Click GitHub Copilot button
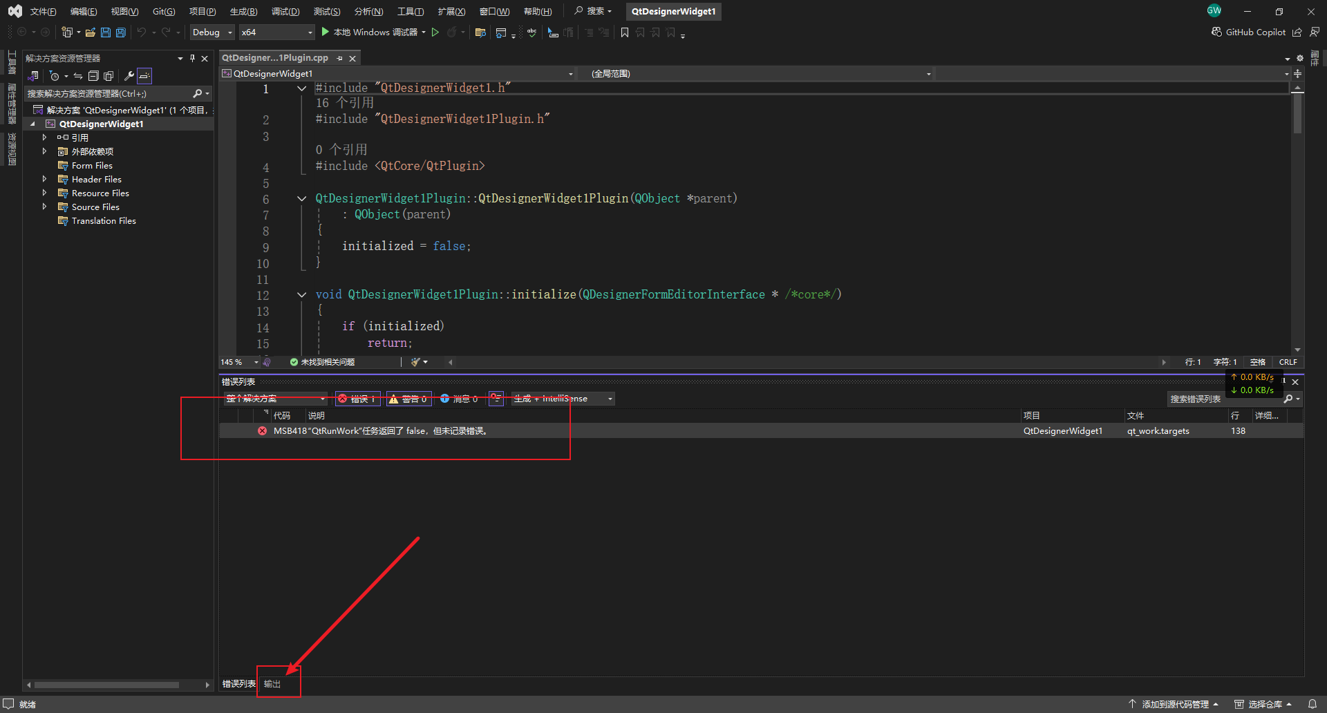This screenshot has width=1327, height=713. click(1249, 32)
